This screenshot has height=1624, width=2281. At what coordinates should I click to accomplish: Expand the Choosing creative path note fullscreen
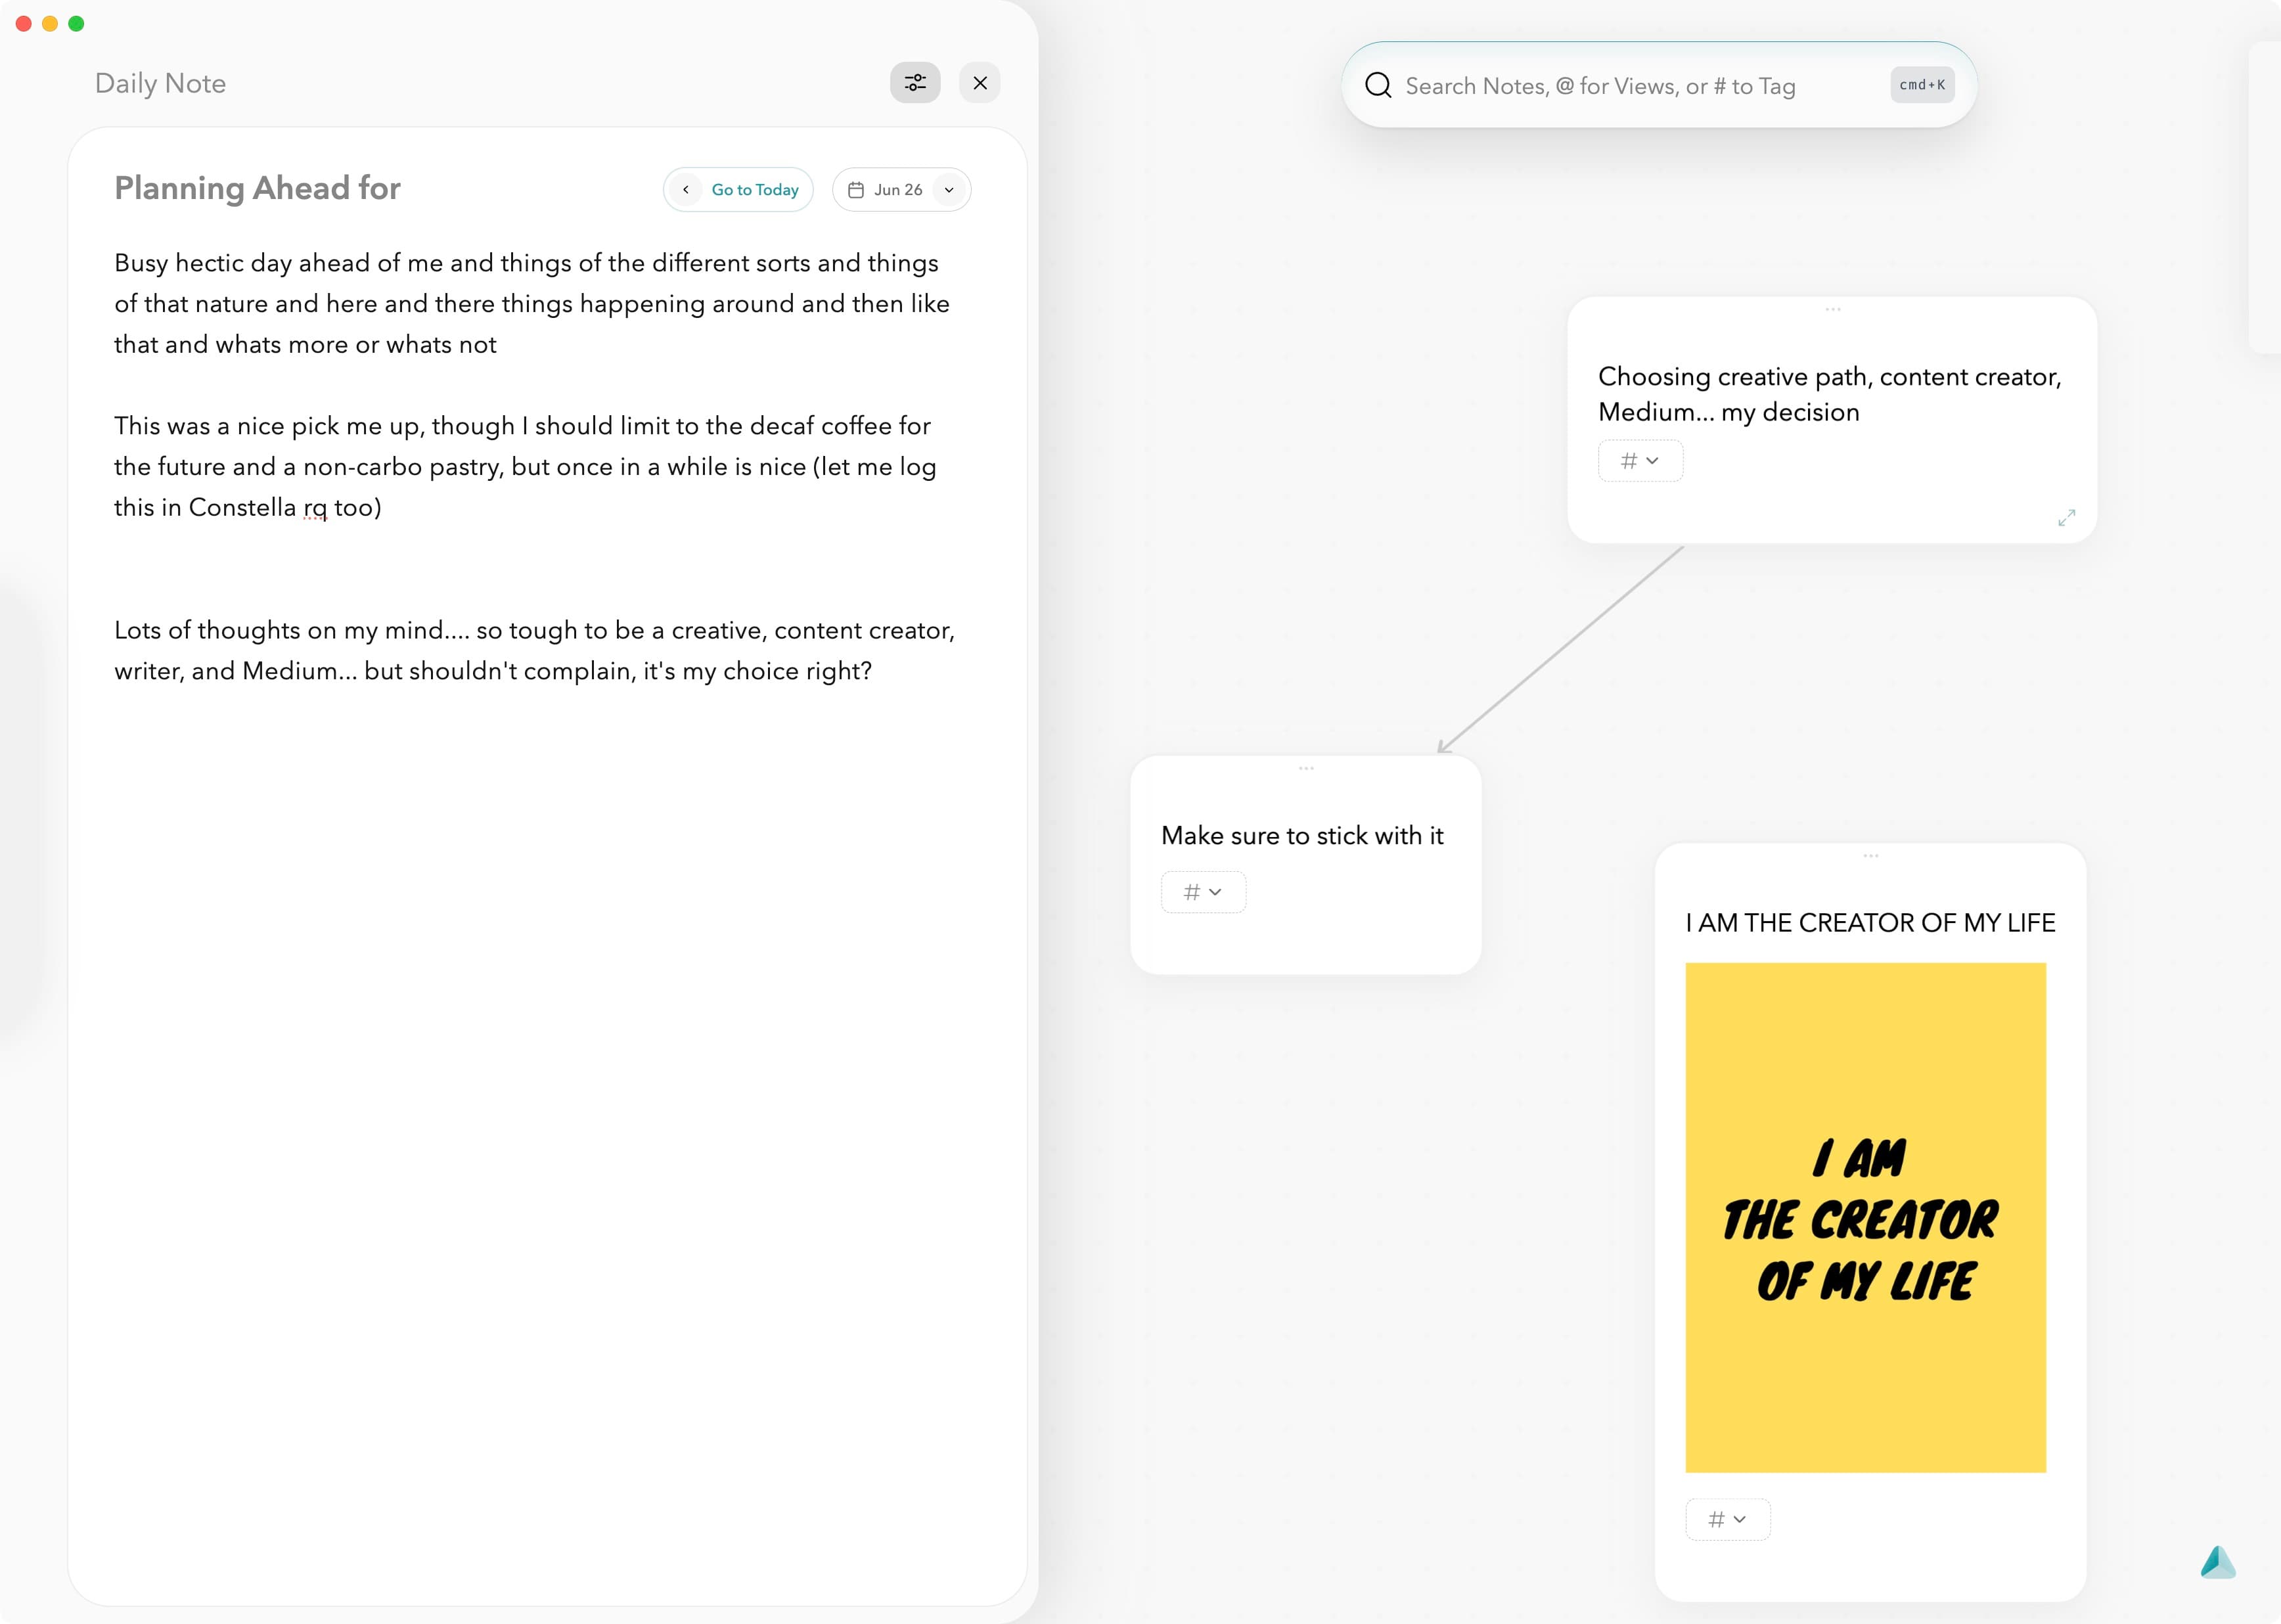(2066, 518)
